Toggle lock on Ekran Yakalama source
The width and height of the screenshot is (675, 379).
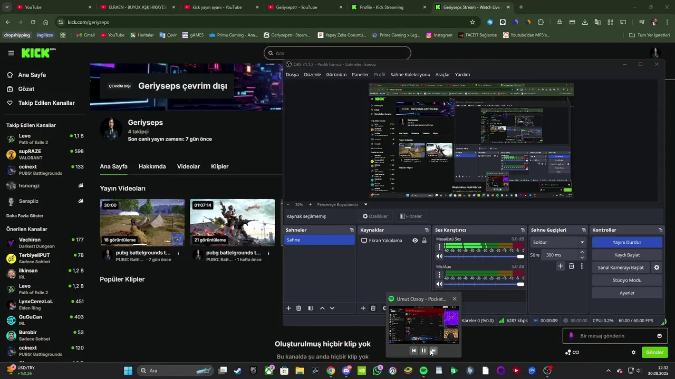click(x=424, y=241)
